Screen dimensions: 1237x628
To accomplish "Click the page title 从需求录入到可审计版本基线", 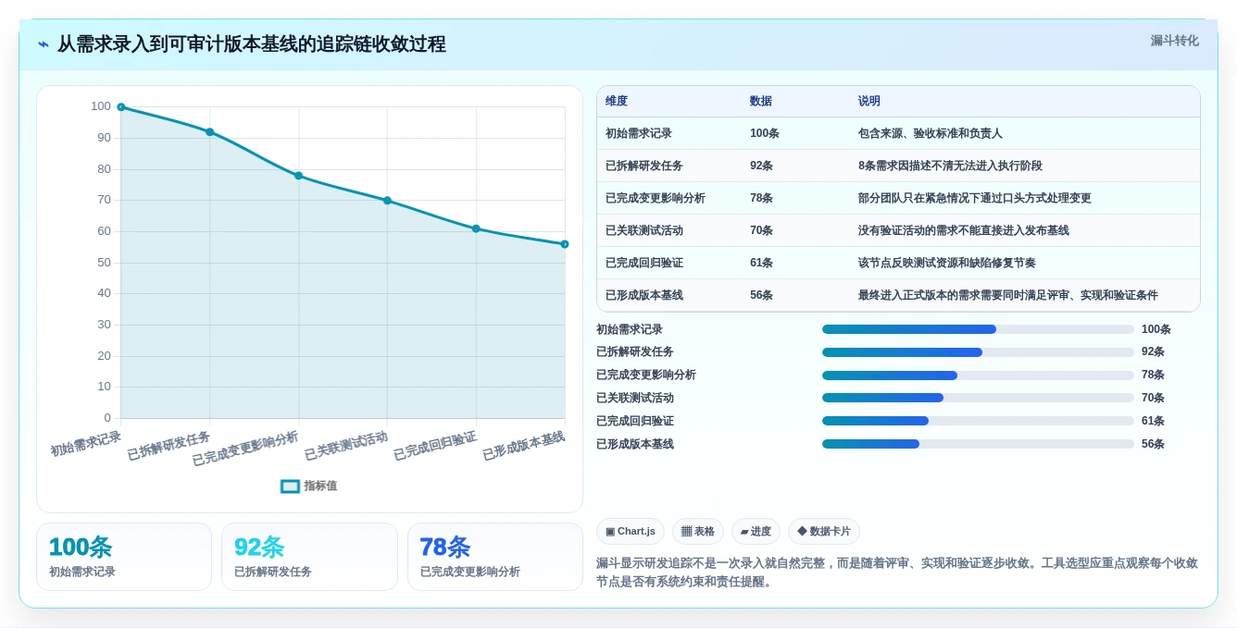I will 251,44.
